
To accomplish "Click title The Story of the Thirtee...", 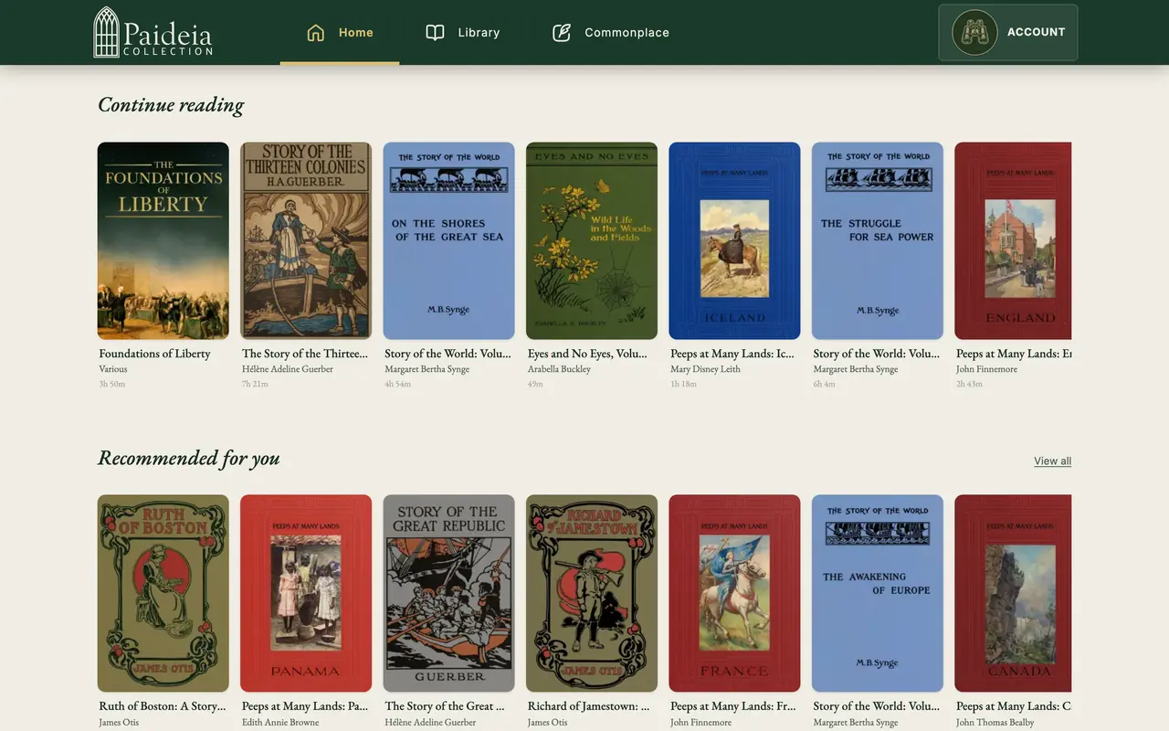I will tap(305, 354).
